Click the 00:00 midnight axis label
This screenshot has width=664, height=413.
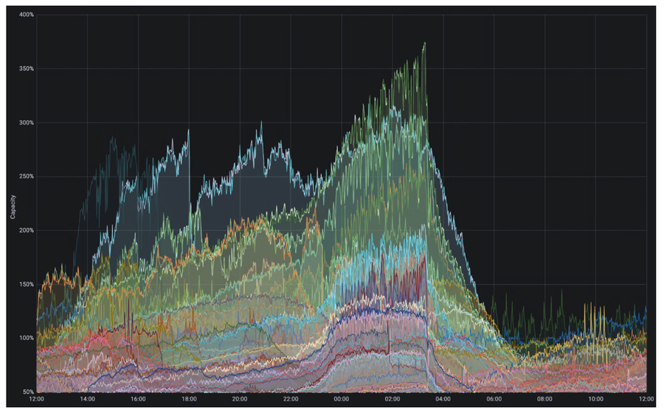[342, 399]
